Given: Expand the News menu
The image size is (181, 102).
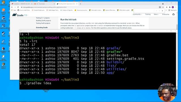Looking at the screenshot, I should [156, 14].
